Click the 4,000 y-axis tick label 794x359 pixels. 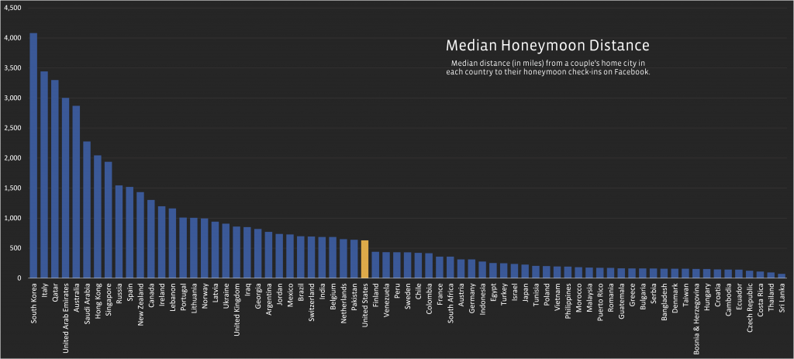(x=12, y=38)
